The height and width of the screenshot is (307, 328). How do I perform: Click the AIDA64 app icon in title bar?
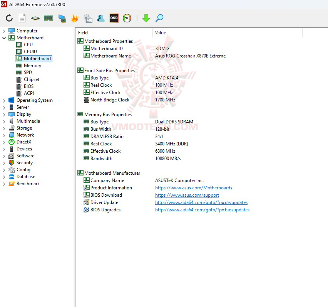click(x=4, y=4)
